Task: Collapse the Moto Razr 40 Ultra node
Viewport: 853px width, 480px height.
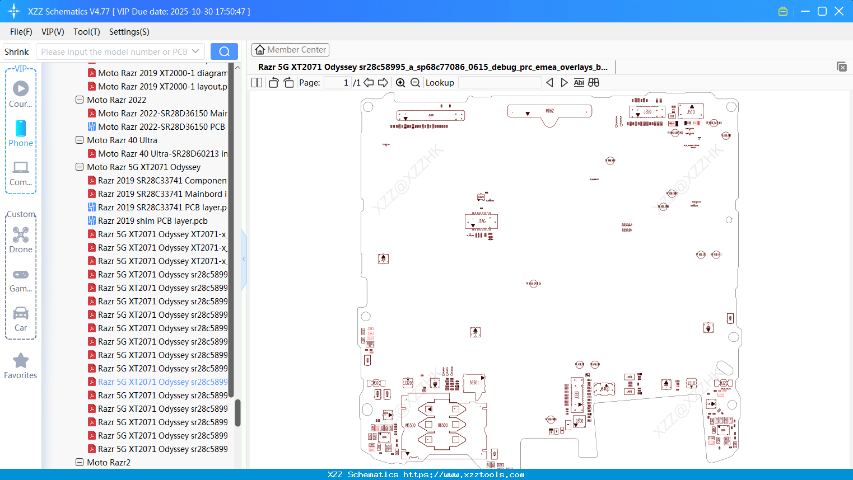Action: pyautogui.click(x=79, y=140)
